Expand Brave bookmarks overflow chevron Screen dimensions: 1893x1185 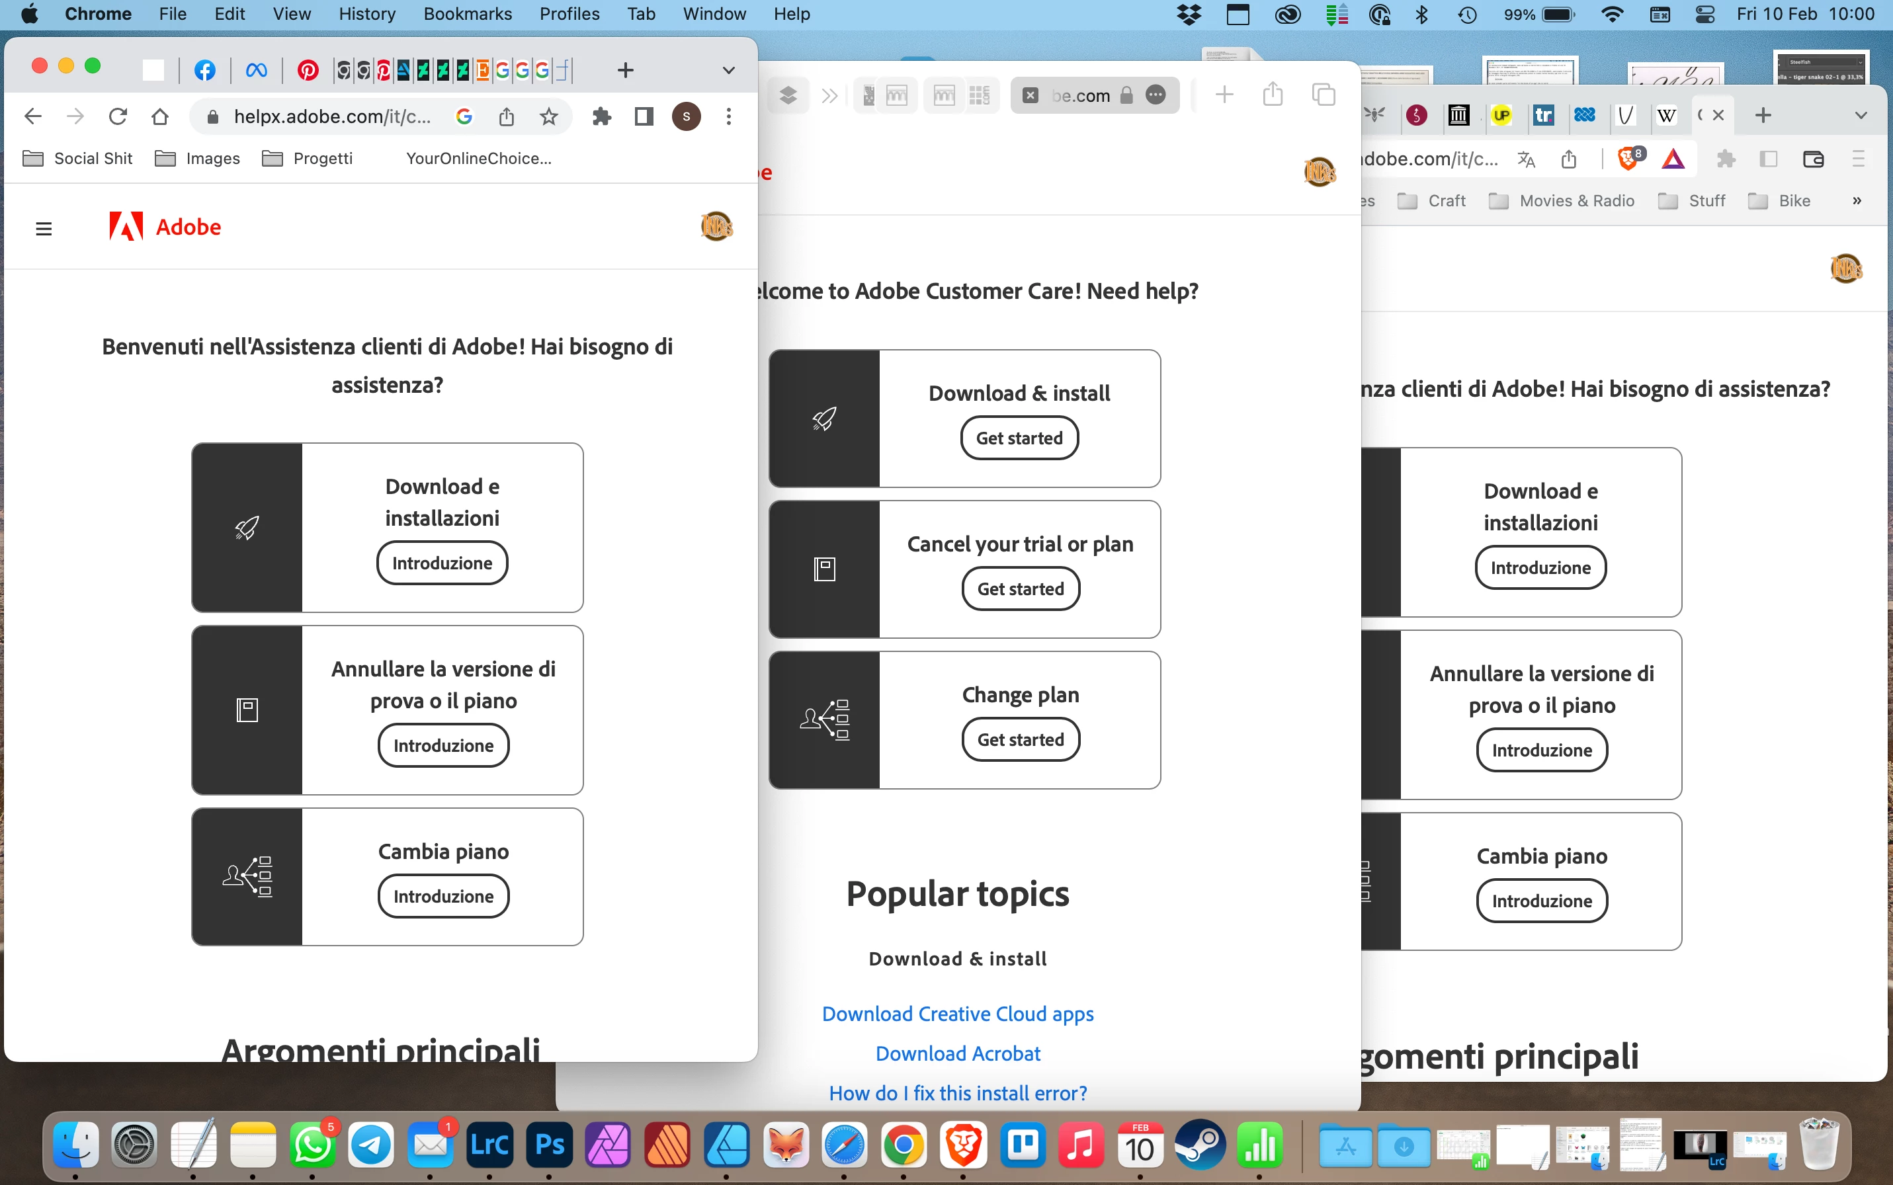1856,200
